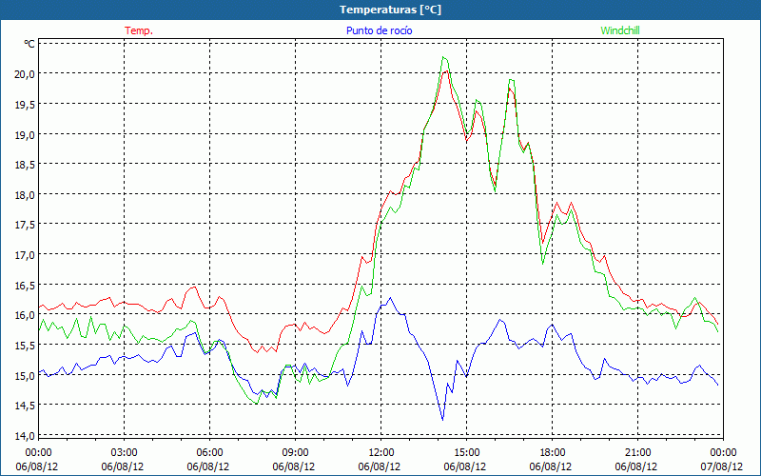Click the "15:00" time label
The height and width of the screenshot is (476, 761).
(x=466, y=453)
